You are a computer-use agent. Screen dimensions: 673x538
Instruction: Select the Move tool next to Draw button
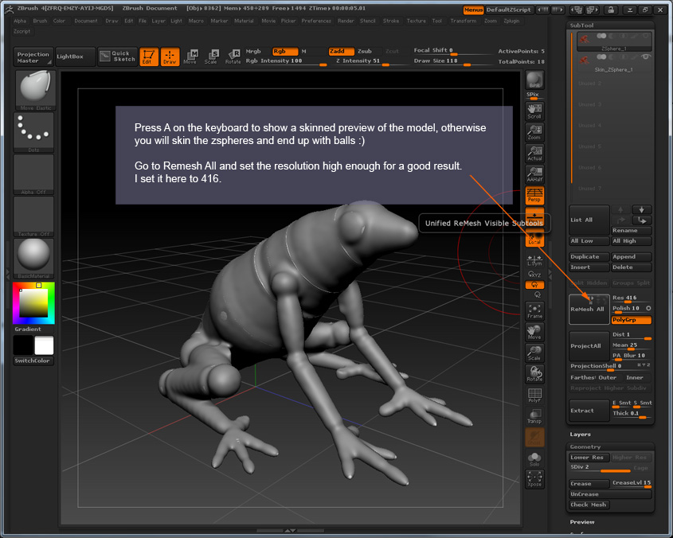(x=190, y=57)
